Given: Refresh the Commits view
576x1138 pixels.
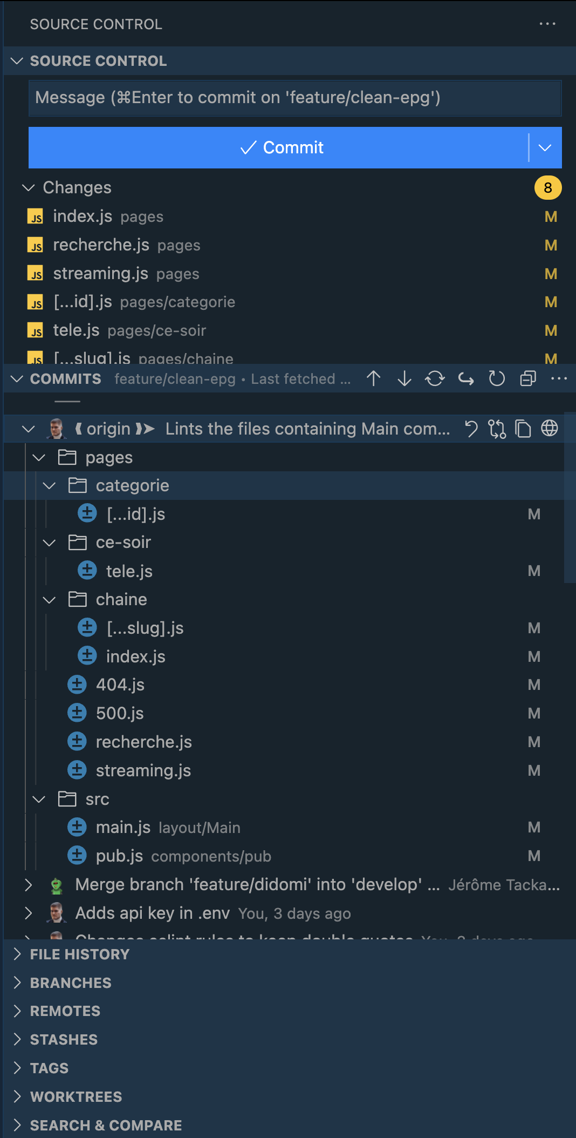Looking at the screenshot, I should [x=496, y=378].
